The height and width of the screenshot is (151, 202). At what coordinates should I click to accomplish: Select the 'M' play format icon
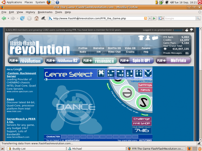(x=101, y=73)
